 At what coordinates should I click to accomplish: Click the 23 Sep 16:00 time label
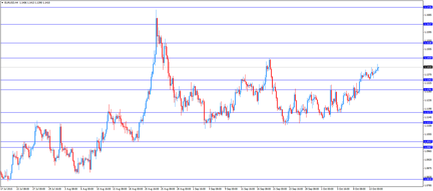[x=297, y=189]
